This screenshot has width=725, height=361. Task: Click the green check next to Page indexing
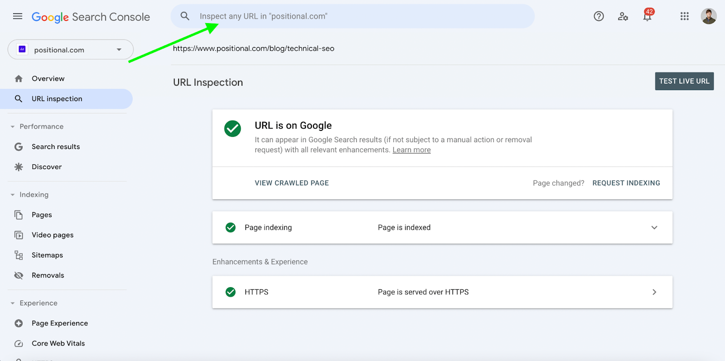(231, 227)
